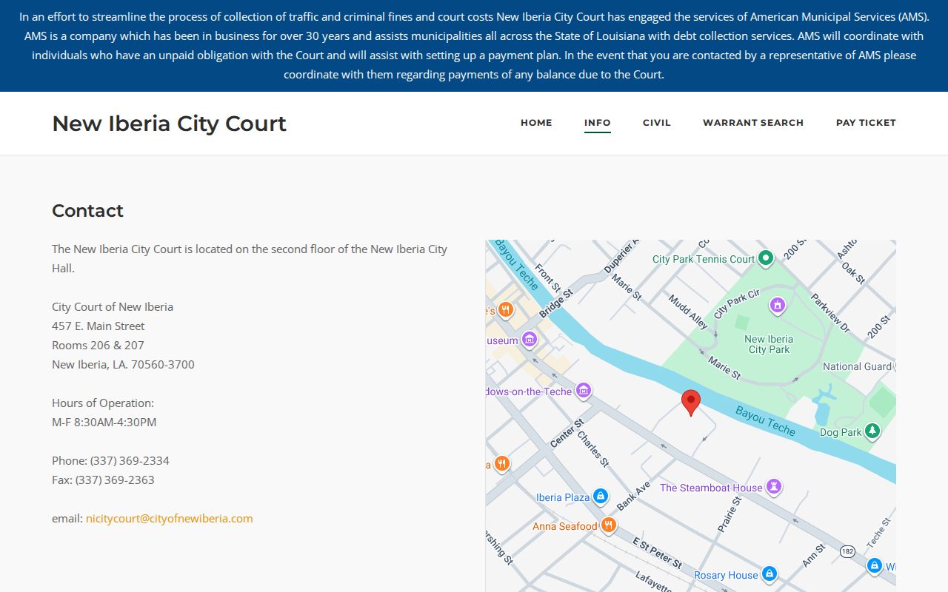
Task: Click the phone number (337) 369-2334
Action: 130,460
